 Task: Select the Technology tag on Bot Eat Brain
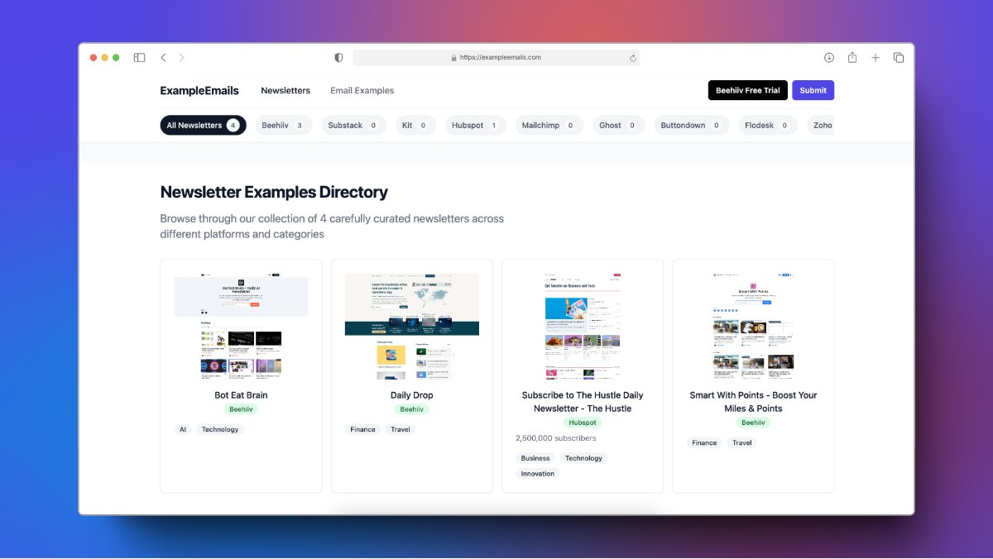click(220, 429)
